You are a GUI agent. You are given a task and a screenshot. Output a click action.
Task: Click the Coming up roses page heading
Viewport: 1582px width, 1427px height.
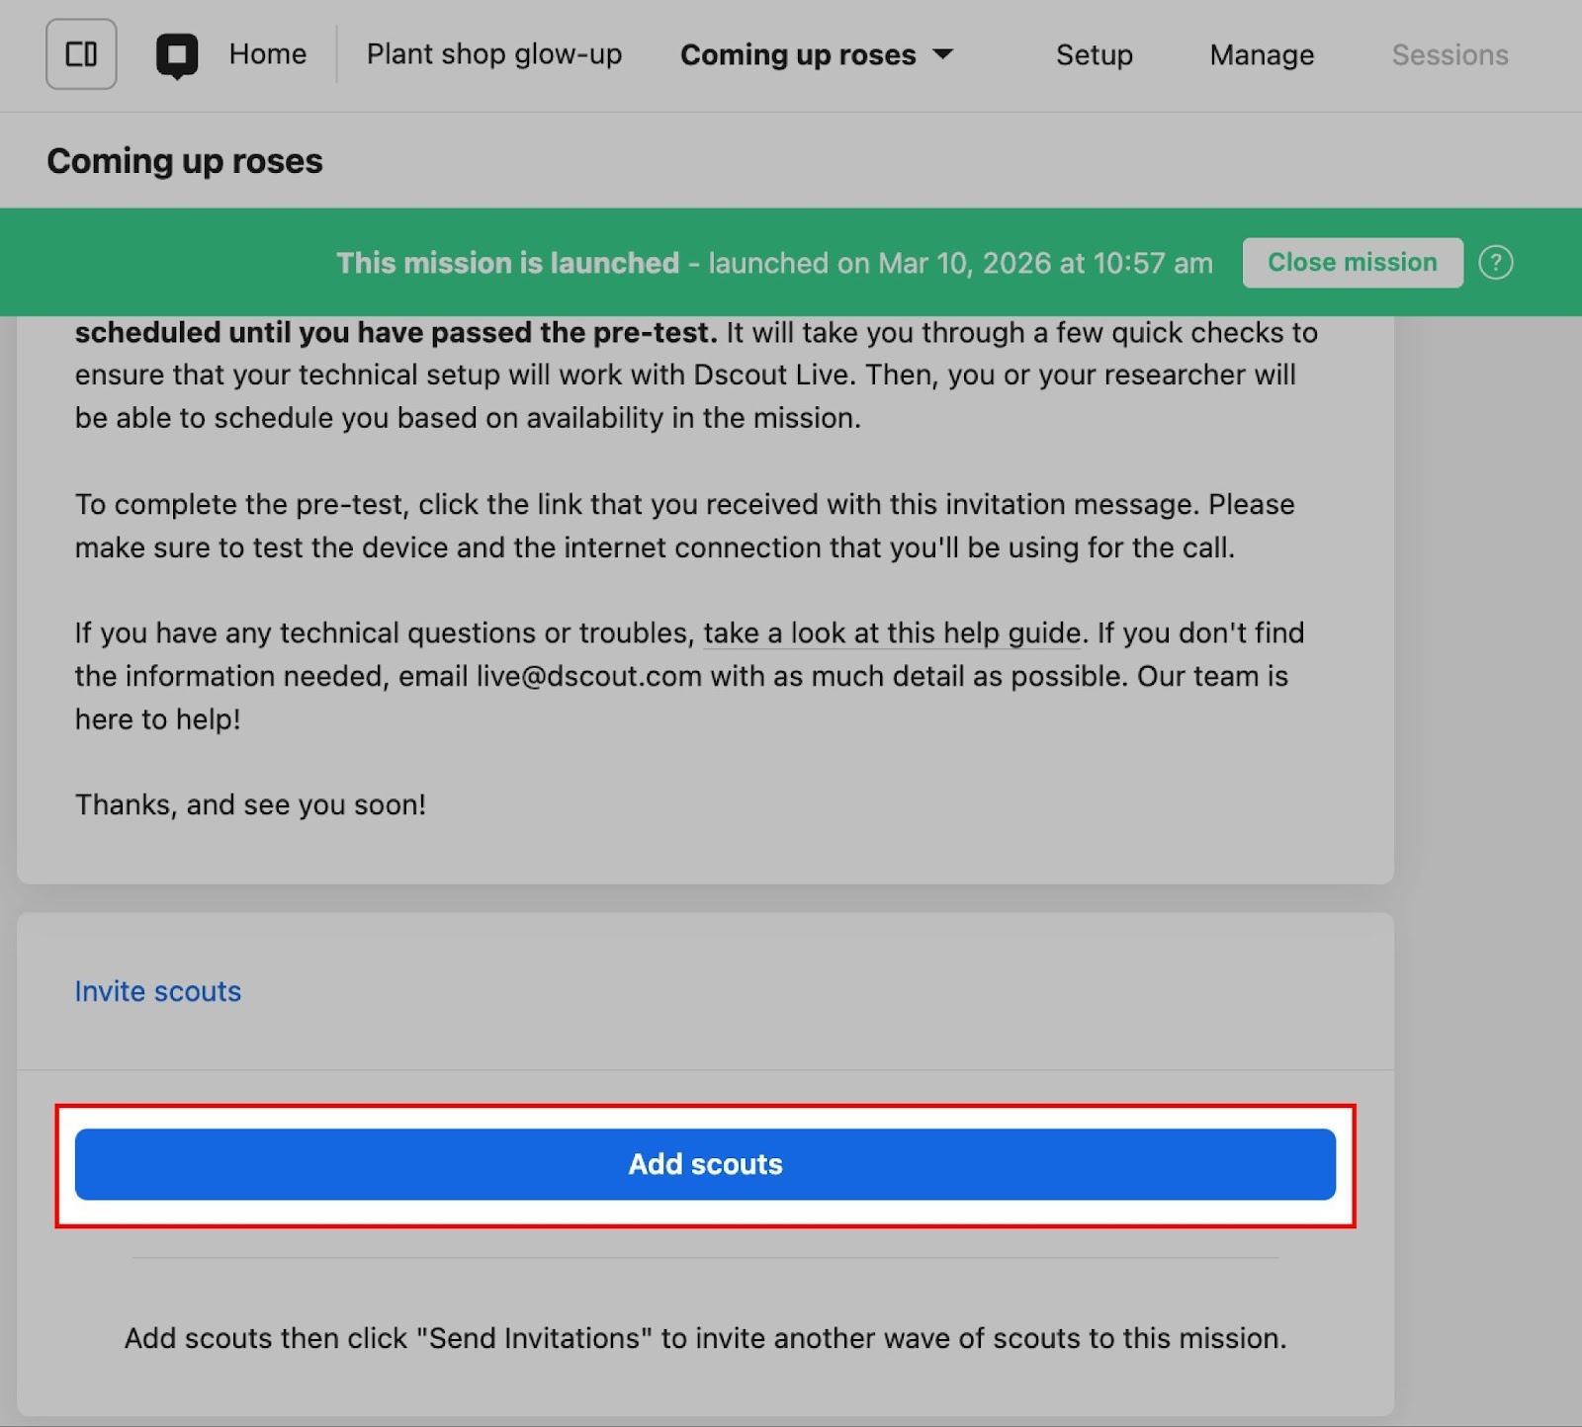185,161
